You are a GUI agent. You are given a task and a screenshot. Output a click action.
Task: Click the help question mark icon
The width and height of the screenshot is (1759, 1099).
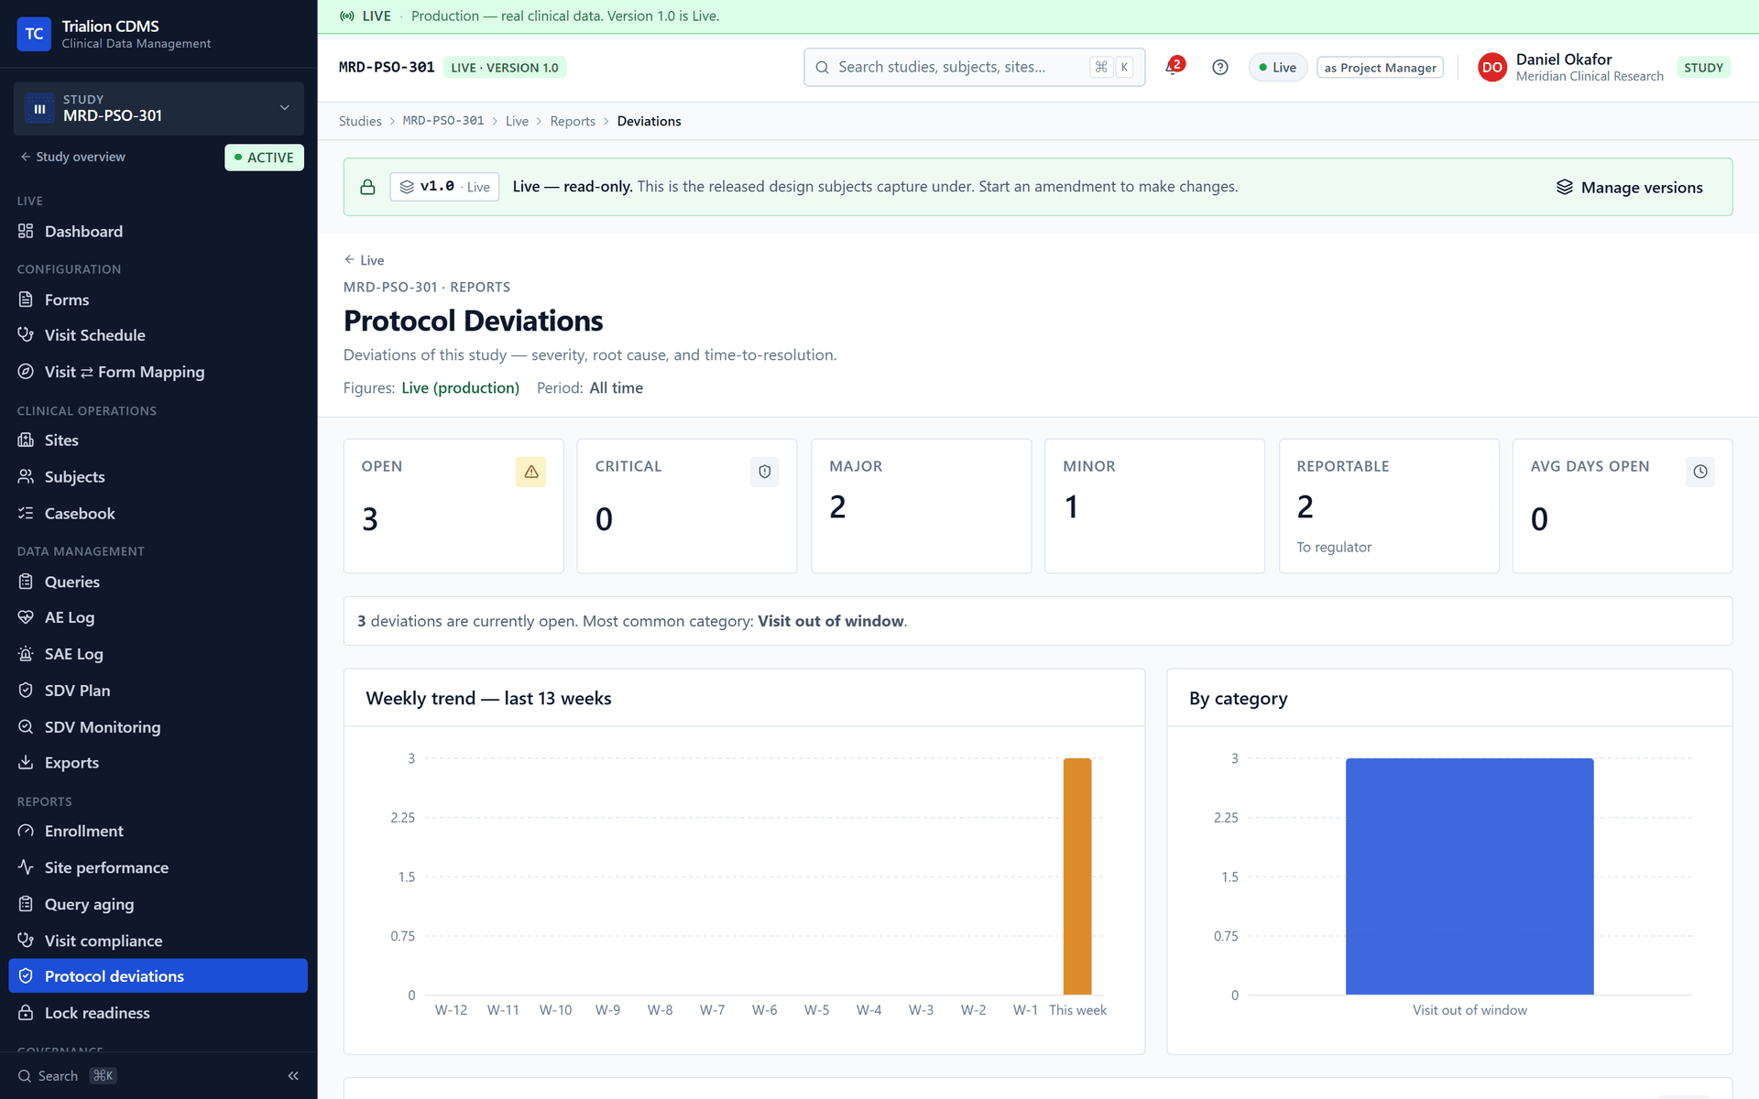coord(1219,67)
